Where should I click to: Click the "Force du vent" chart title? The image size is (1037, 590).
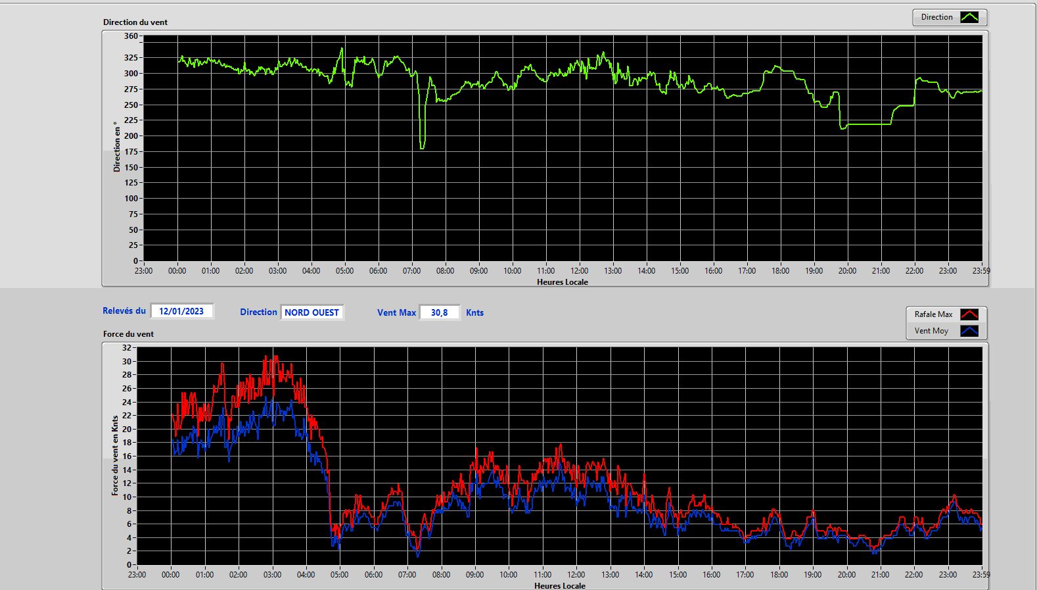128,333
